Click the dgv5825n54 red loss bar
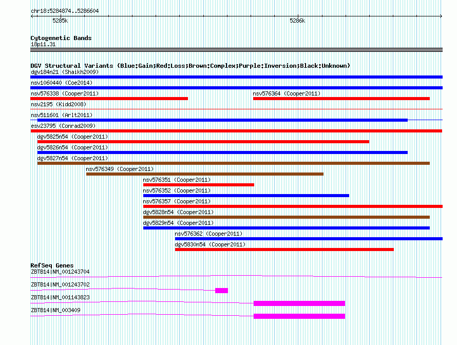The image size is (457, 345). pos(203,142)
